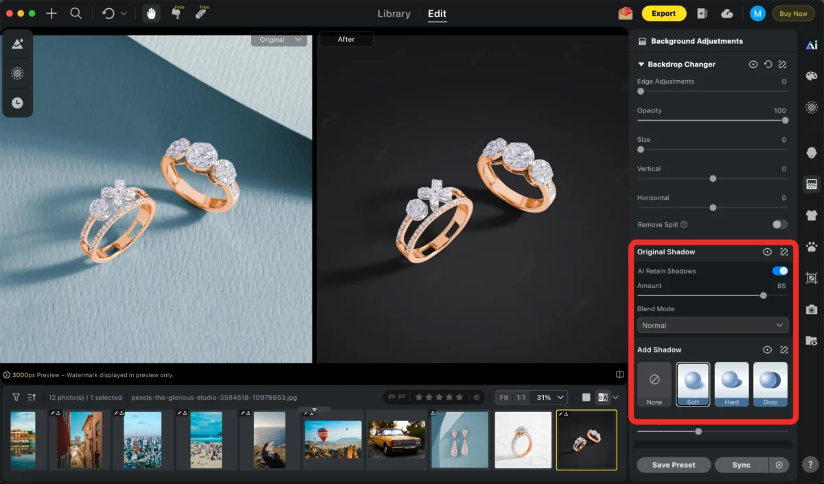Select the Hand pan tool

pyautogui.click(x=151, y=14)
